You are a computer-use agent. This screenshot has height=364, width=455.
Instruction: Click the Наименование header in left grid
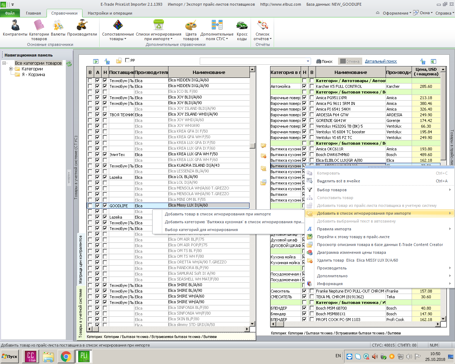coord(209,72)
